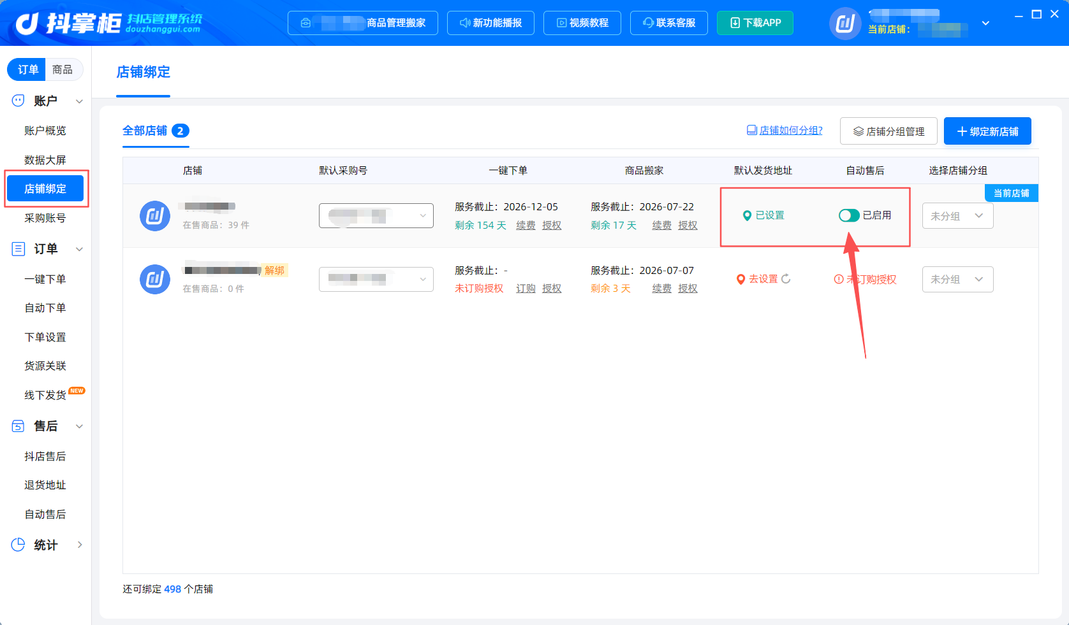
Task: Click 解绑 for the second shop
Action: point(275,270)
